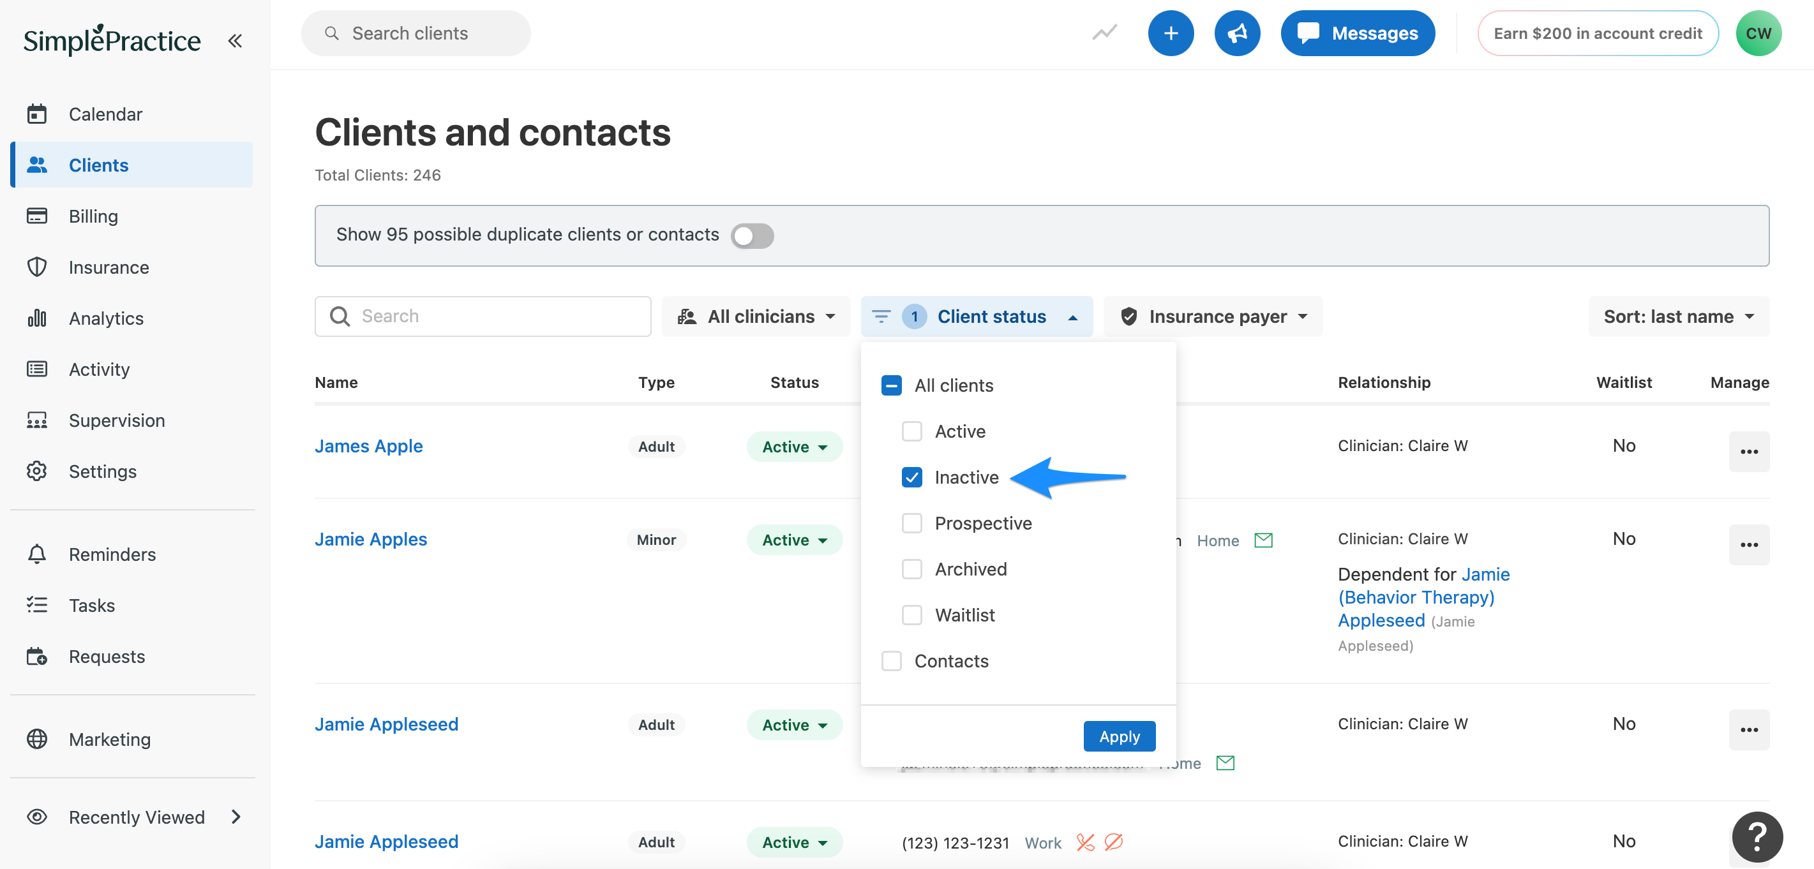Open James Apple client link
1814x869 pixels.
click(368, 446)
